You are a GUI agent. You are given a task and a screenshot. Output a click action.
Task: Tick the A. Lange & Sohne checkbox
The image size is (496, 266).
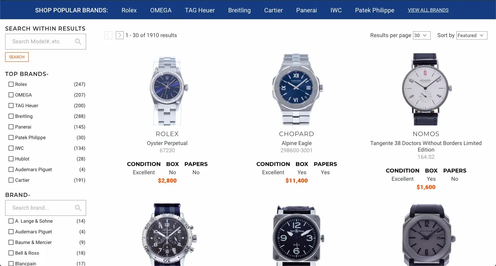[11, 221]
